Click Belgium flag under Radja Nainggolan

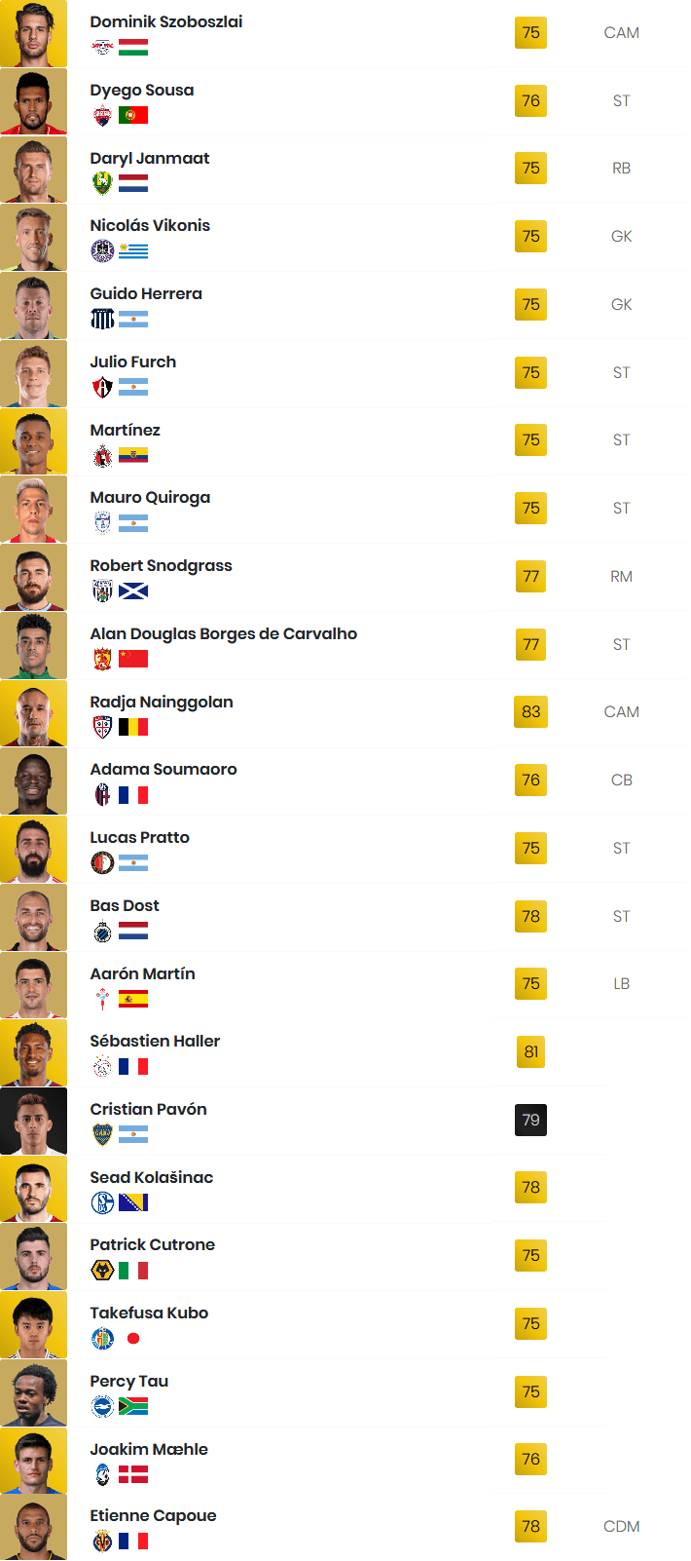(x=133, y=727)
